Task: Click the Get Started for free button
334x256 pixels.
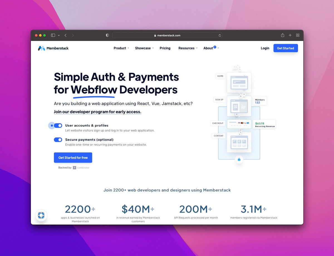Action: click(x=73, y=158)
